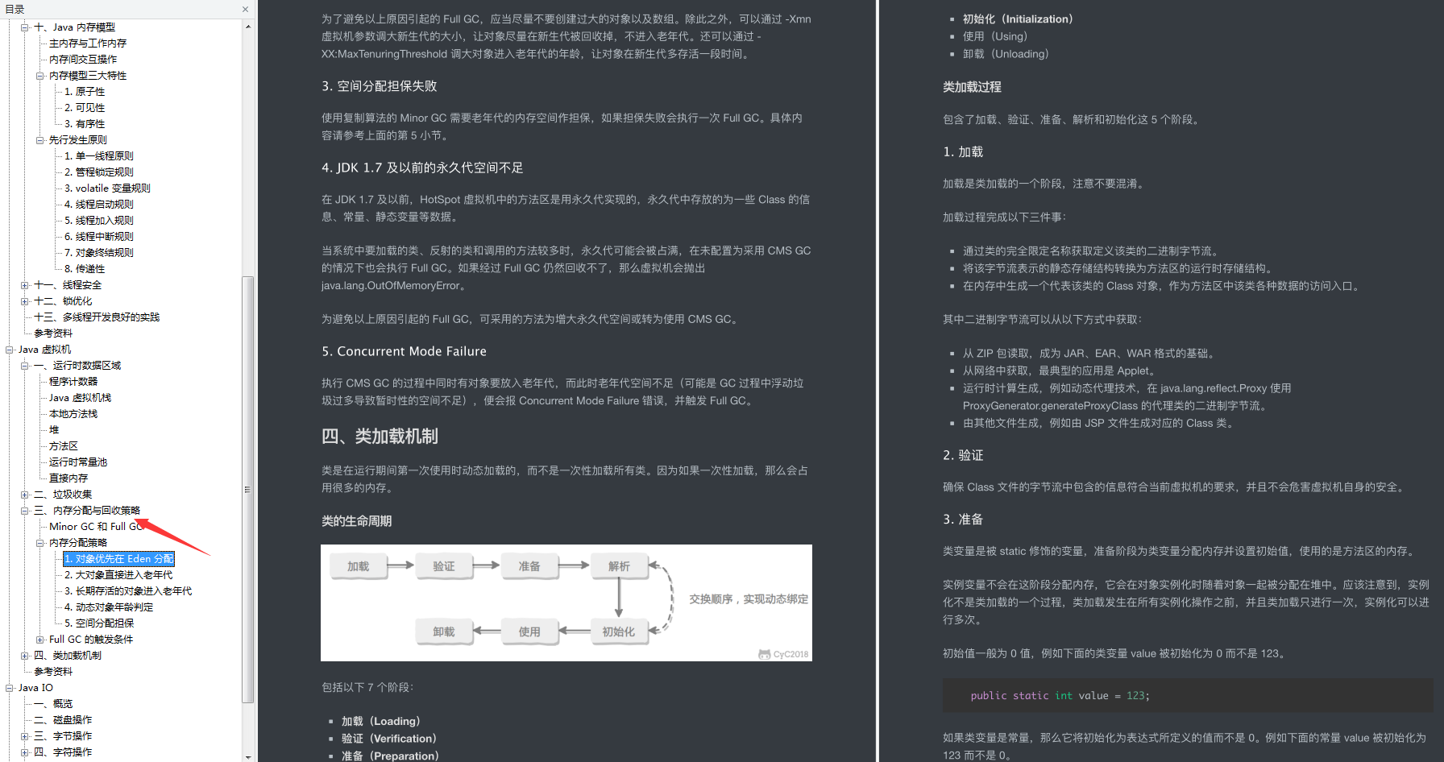Jump to 3. 有序性 in outline
Image resolution: width=1444 pixels, height=762 pixels.
click(85, 124)
